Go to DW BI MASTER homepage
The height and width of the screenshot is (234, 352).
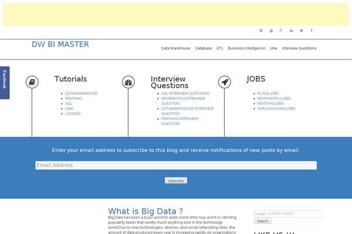[x=60, y=44]
